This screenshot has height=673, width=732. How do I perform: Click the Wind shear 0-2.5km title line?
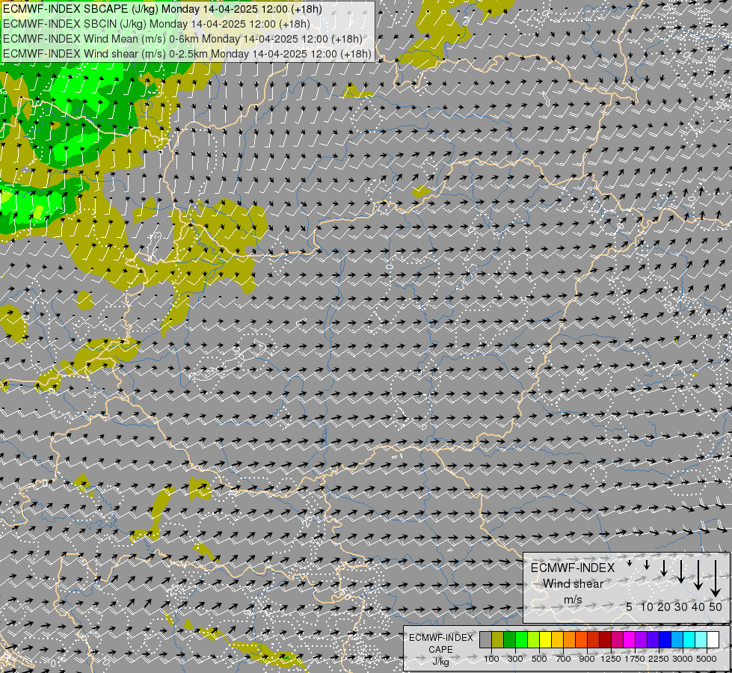[187, 54]
